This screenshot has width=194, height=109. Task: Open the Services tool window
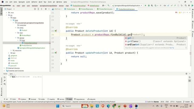(61, 99)
